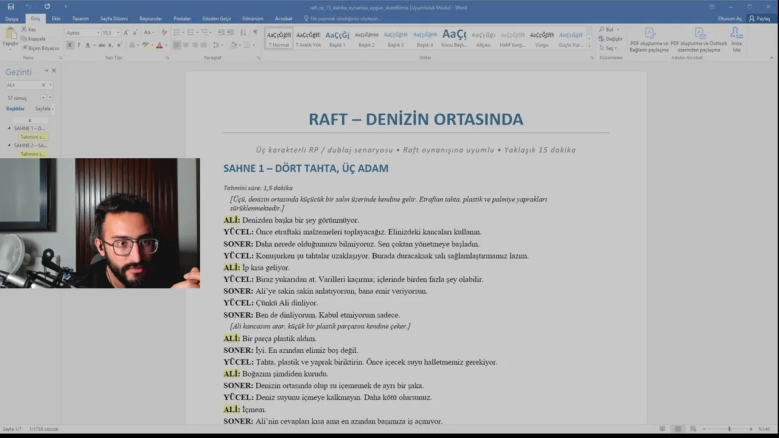Toggle Italic (T) formatting
Image resolution: width=779 pixels, height=438 pixels.
coord(79,45)
